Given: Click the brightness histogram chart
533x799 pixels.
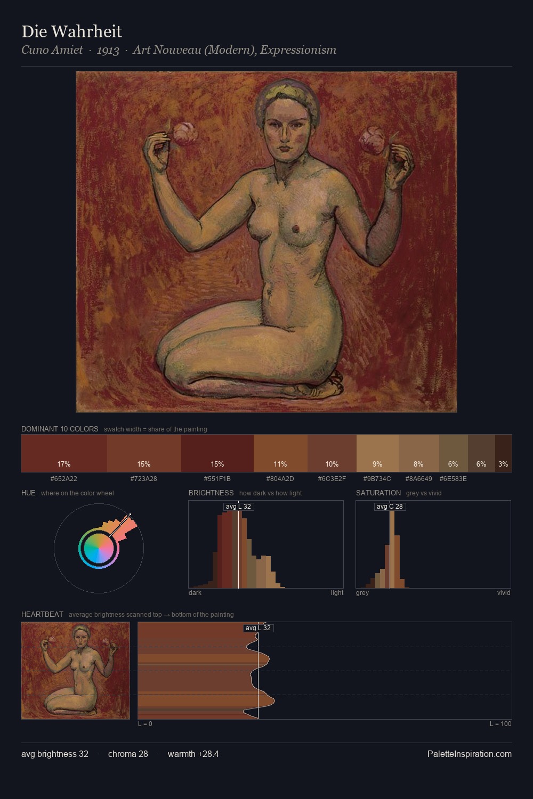Looking at the screenshot, I should (266, 544).
